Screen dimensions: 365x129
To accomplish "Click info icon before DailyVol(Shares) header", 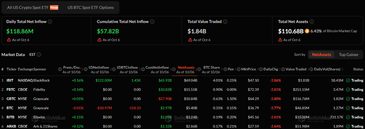I will point(311,69).
